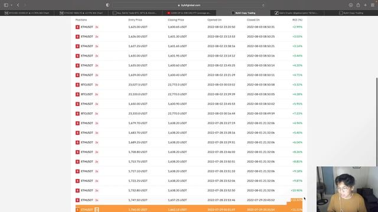
Task: Click the sell icon in the 1,713.75 USDT row
Action: pyautogui.click(x=77, y=162)
